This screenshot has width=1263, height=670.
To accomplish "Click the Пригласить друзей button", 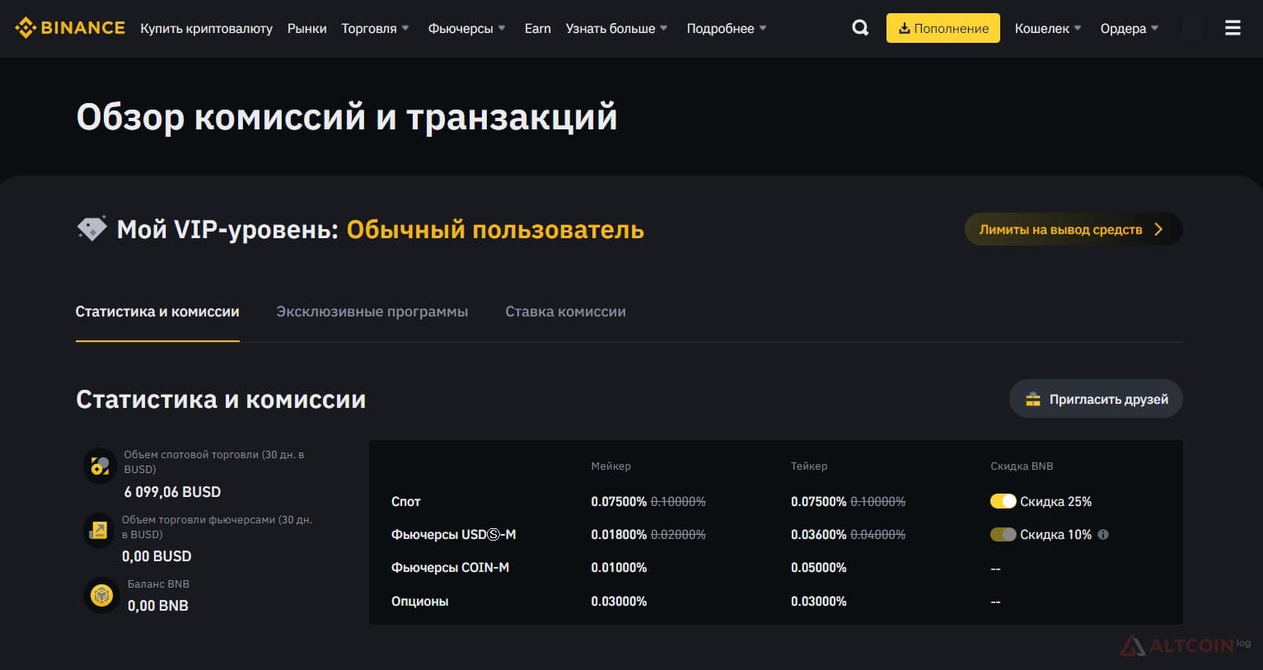I will (x=1096, y=399).
